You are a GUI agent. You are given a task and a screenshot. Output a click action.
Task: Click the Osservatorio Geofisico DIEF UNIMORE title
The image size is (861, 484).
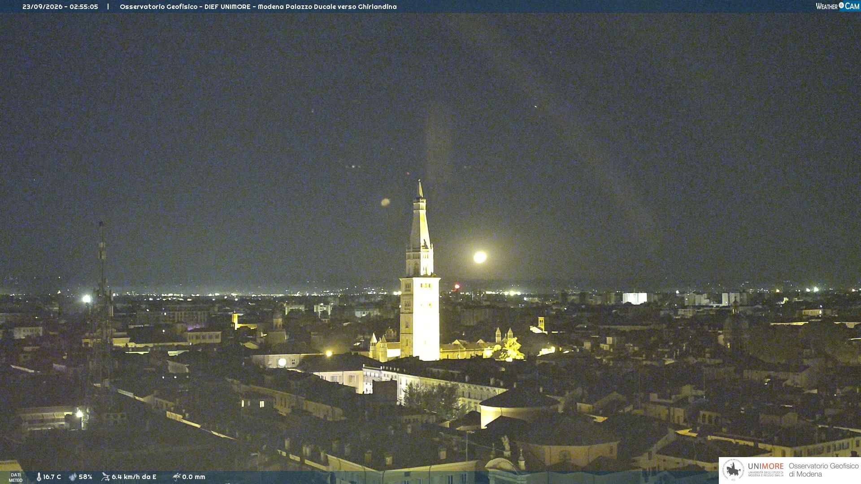coord(185,7)
